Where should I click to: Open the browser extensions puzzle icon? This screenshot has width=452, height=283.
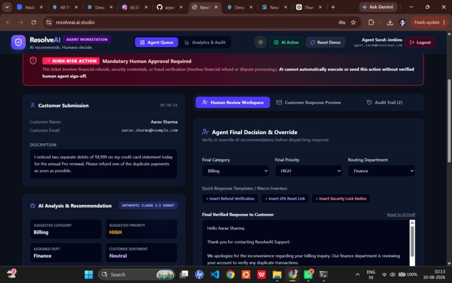coord(371,22)
